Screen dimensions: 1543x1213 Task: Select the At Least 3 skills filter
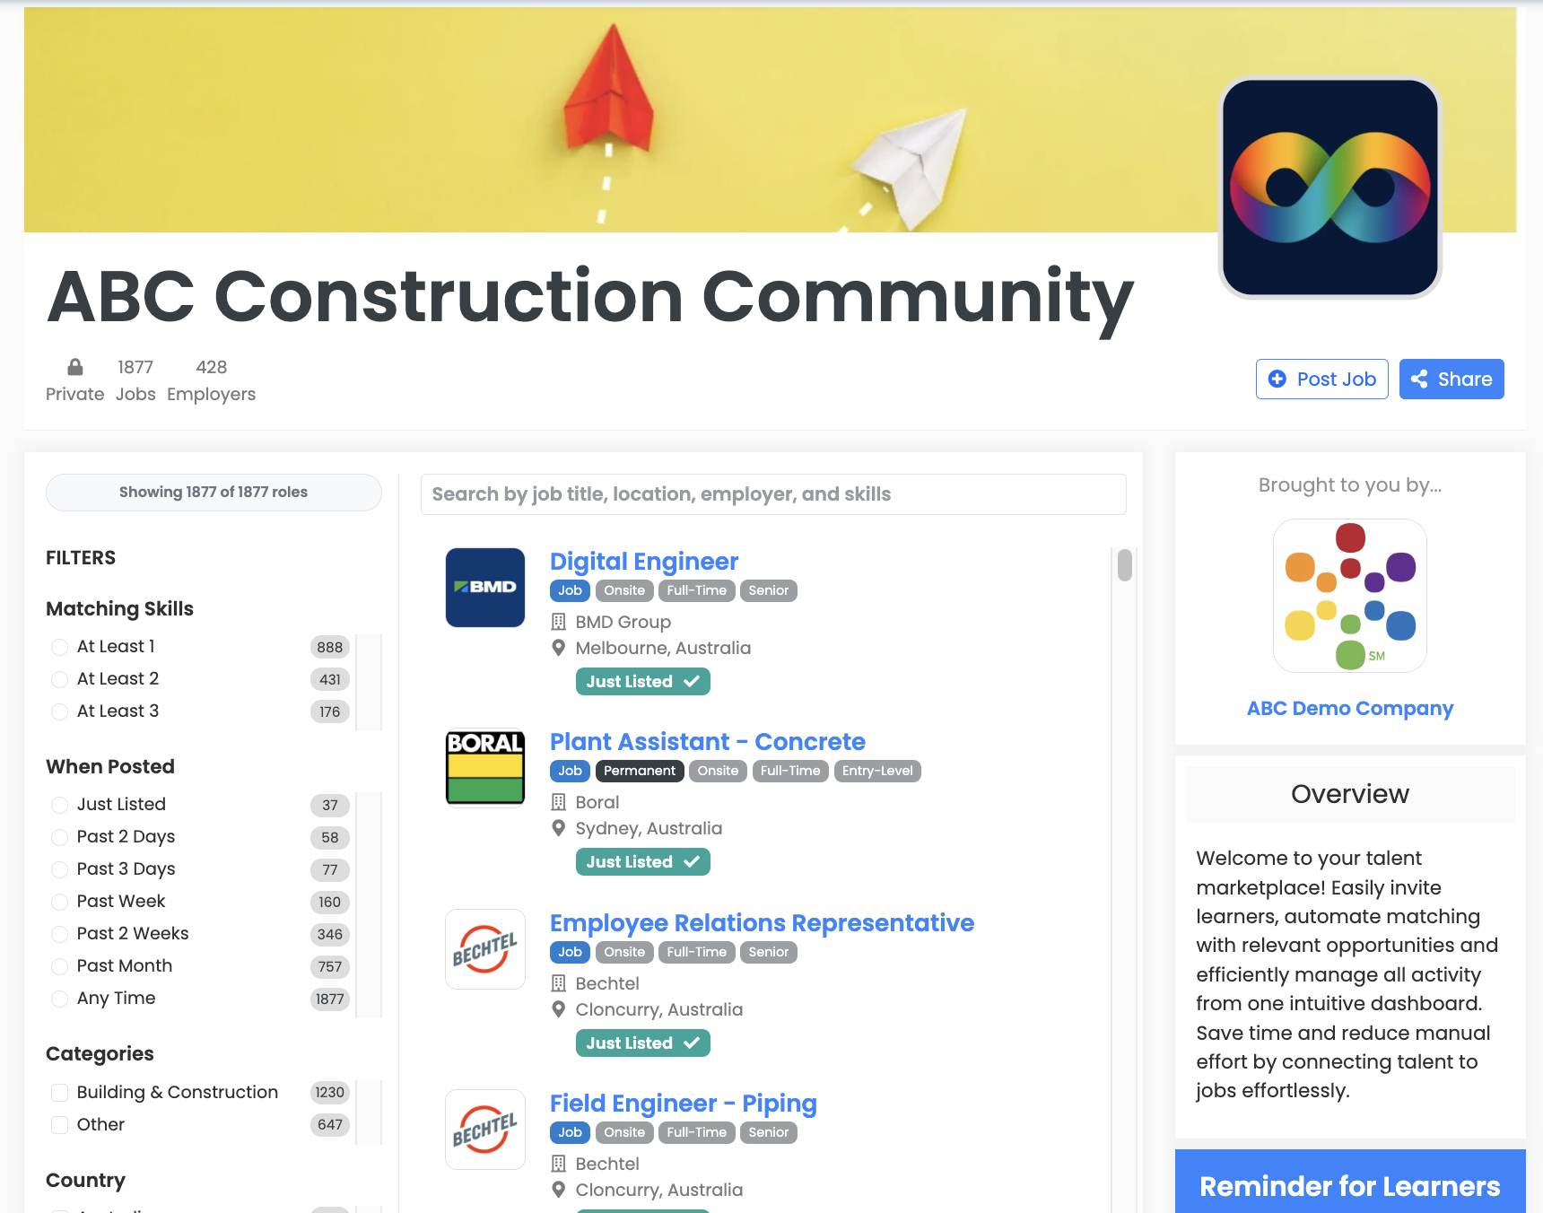[60, 711]
